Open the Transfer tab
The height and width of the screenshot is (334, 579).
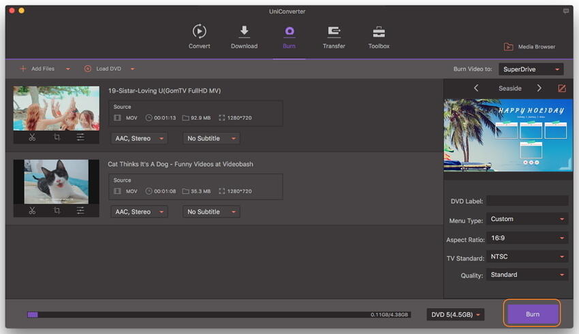[334, 37]
